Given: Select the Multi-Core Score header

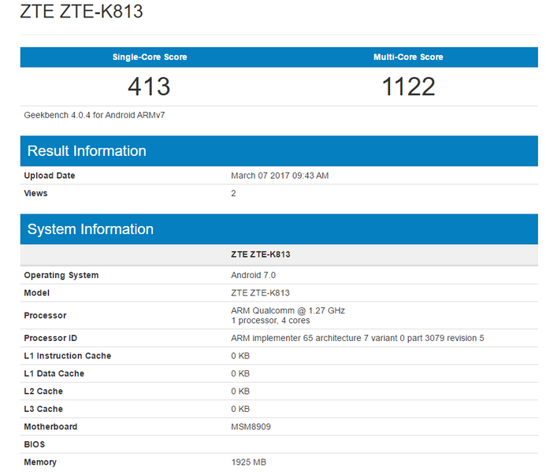Looking at the screenshot, I should 408,58.
